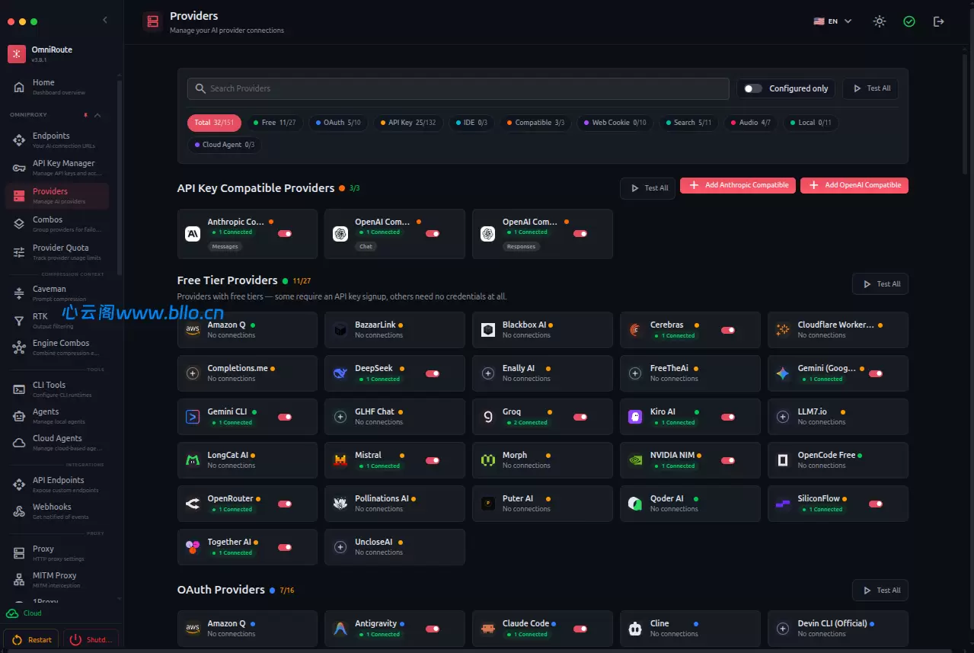The height and width of the screenshot is (653, 974).
Task: Toggle the Claude Code provider switch
Action: [580, 629]
